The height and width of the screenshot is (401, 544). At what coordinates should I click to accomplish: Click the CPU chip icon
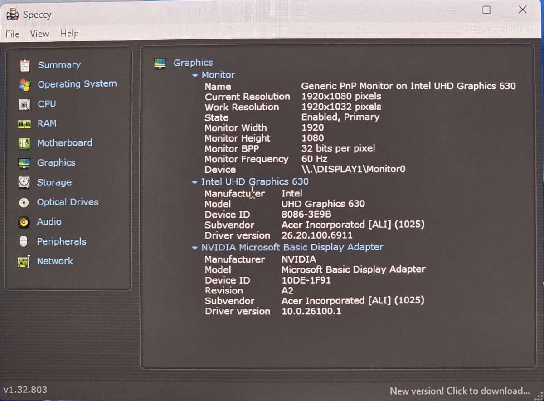(x=24, y=104)
